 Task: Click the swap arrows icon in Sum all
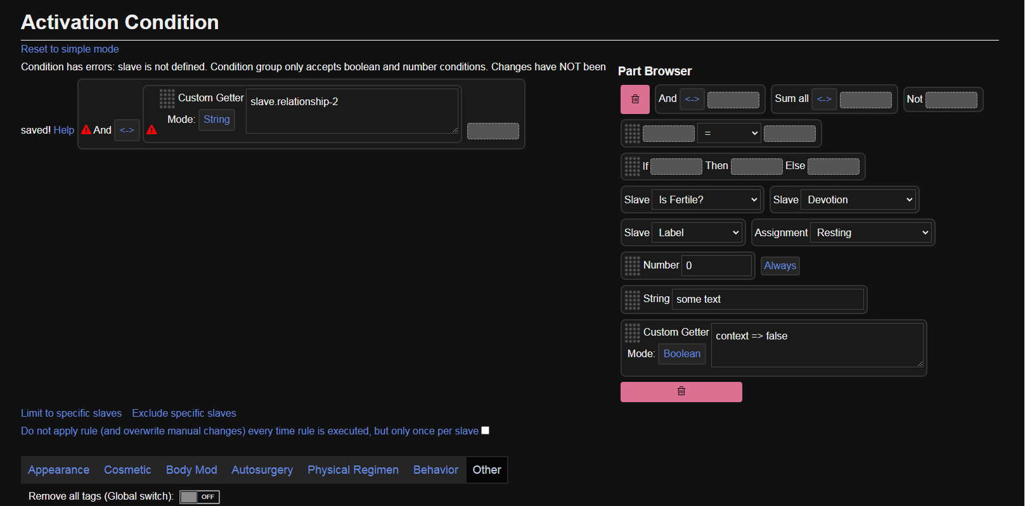click(x=823, y=99)
